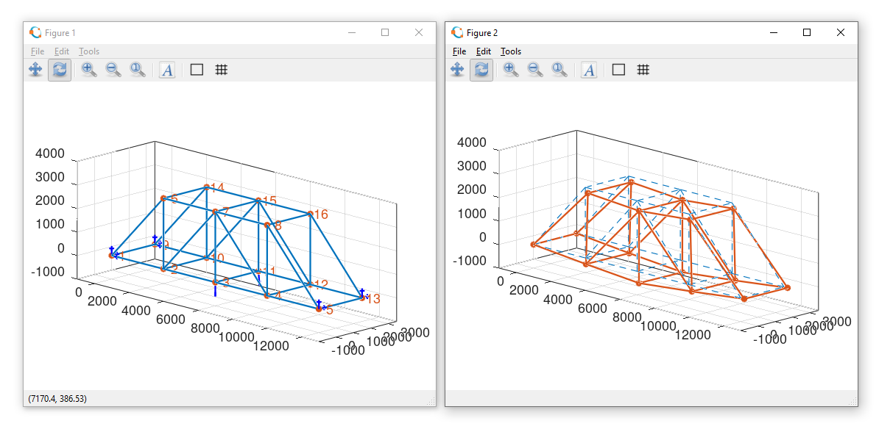
Task: Open File menu in Figure 1
Action: [38, 51]
